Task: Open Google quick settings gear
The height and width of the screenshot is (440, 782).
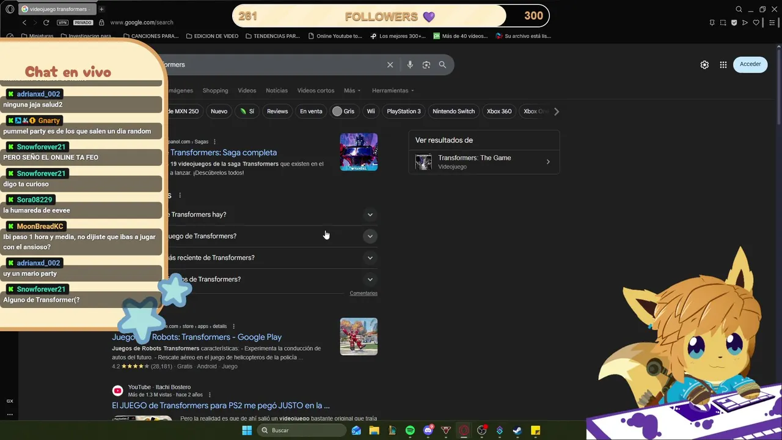Action: [704, 65]
